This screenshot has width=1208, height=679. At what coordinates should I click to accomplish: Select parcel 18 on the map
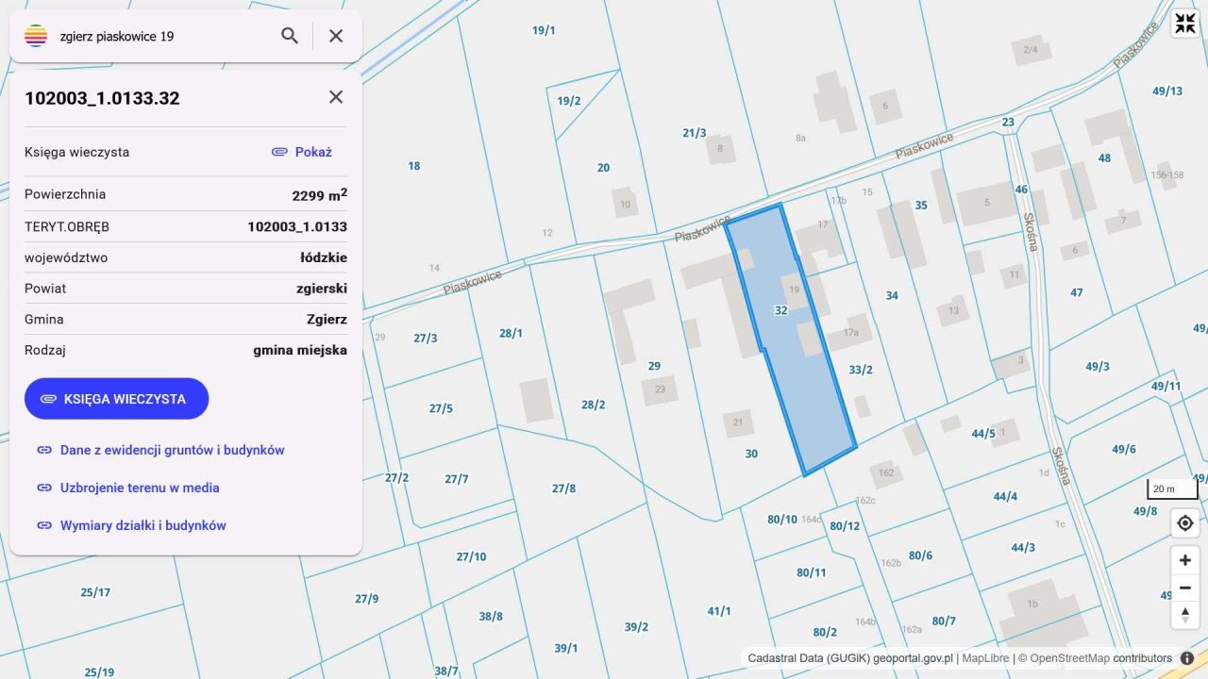[413, 166]
